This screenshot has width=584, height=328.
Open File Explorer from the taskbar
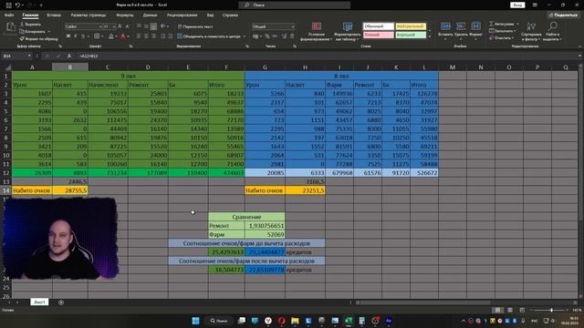click(x=295, y=321)
